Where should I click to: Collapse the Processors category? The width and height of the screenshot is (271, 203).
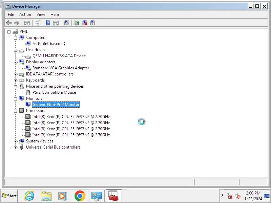click(x=15, y=111)
